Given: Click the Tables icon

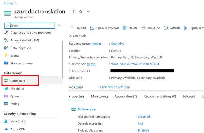Looking at the screenshot, I should (x=6, y=104).
